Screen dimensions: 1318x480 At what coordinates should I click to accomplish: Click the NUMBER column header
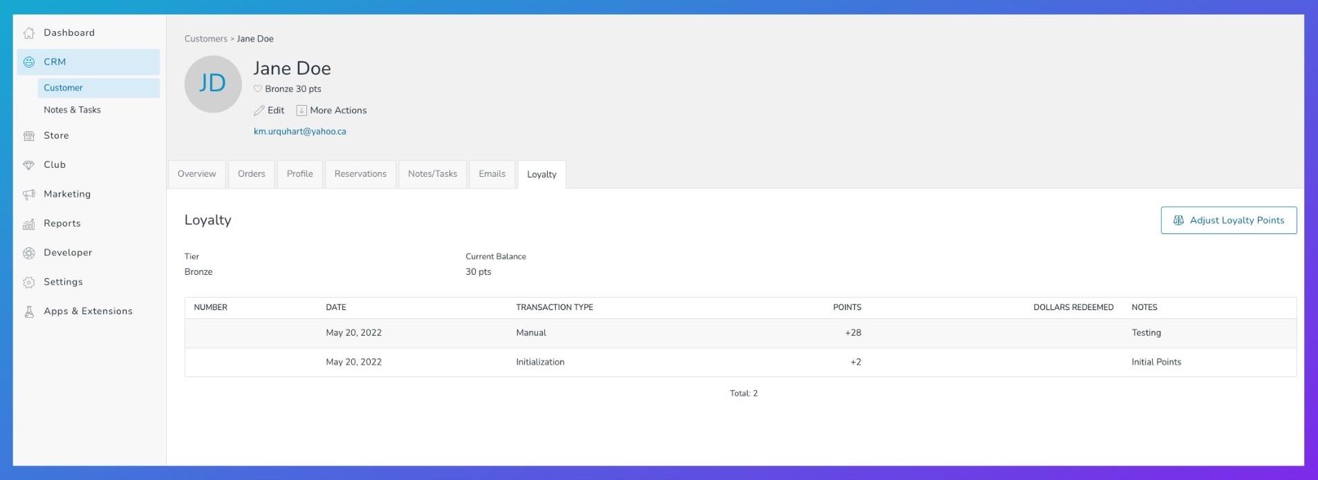coord(211,307)
